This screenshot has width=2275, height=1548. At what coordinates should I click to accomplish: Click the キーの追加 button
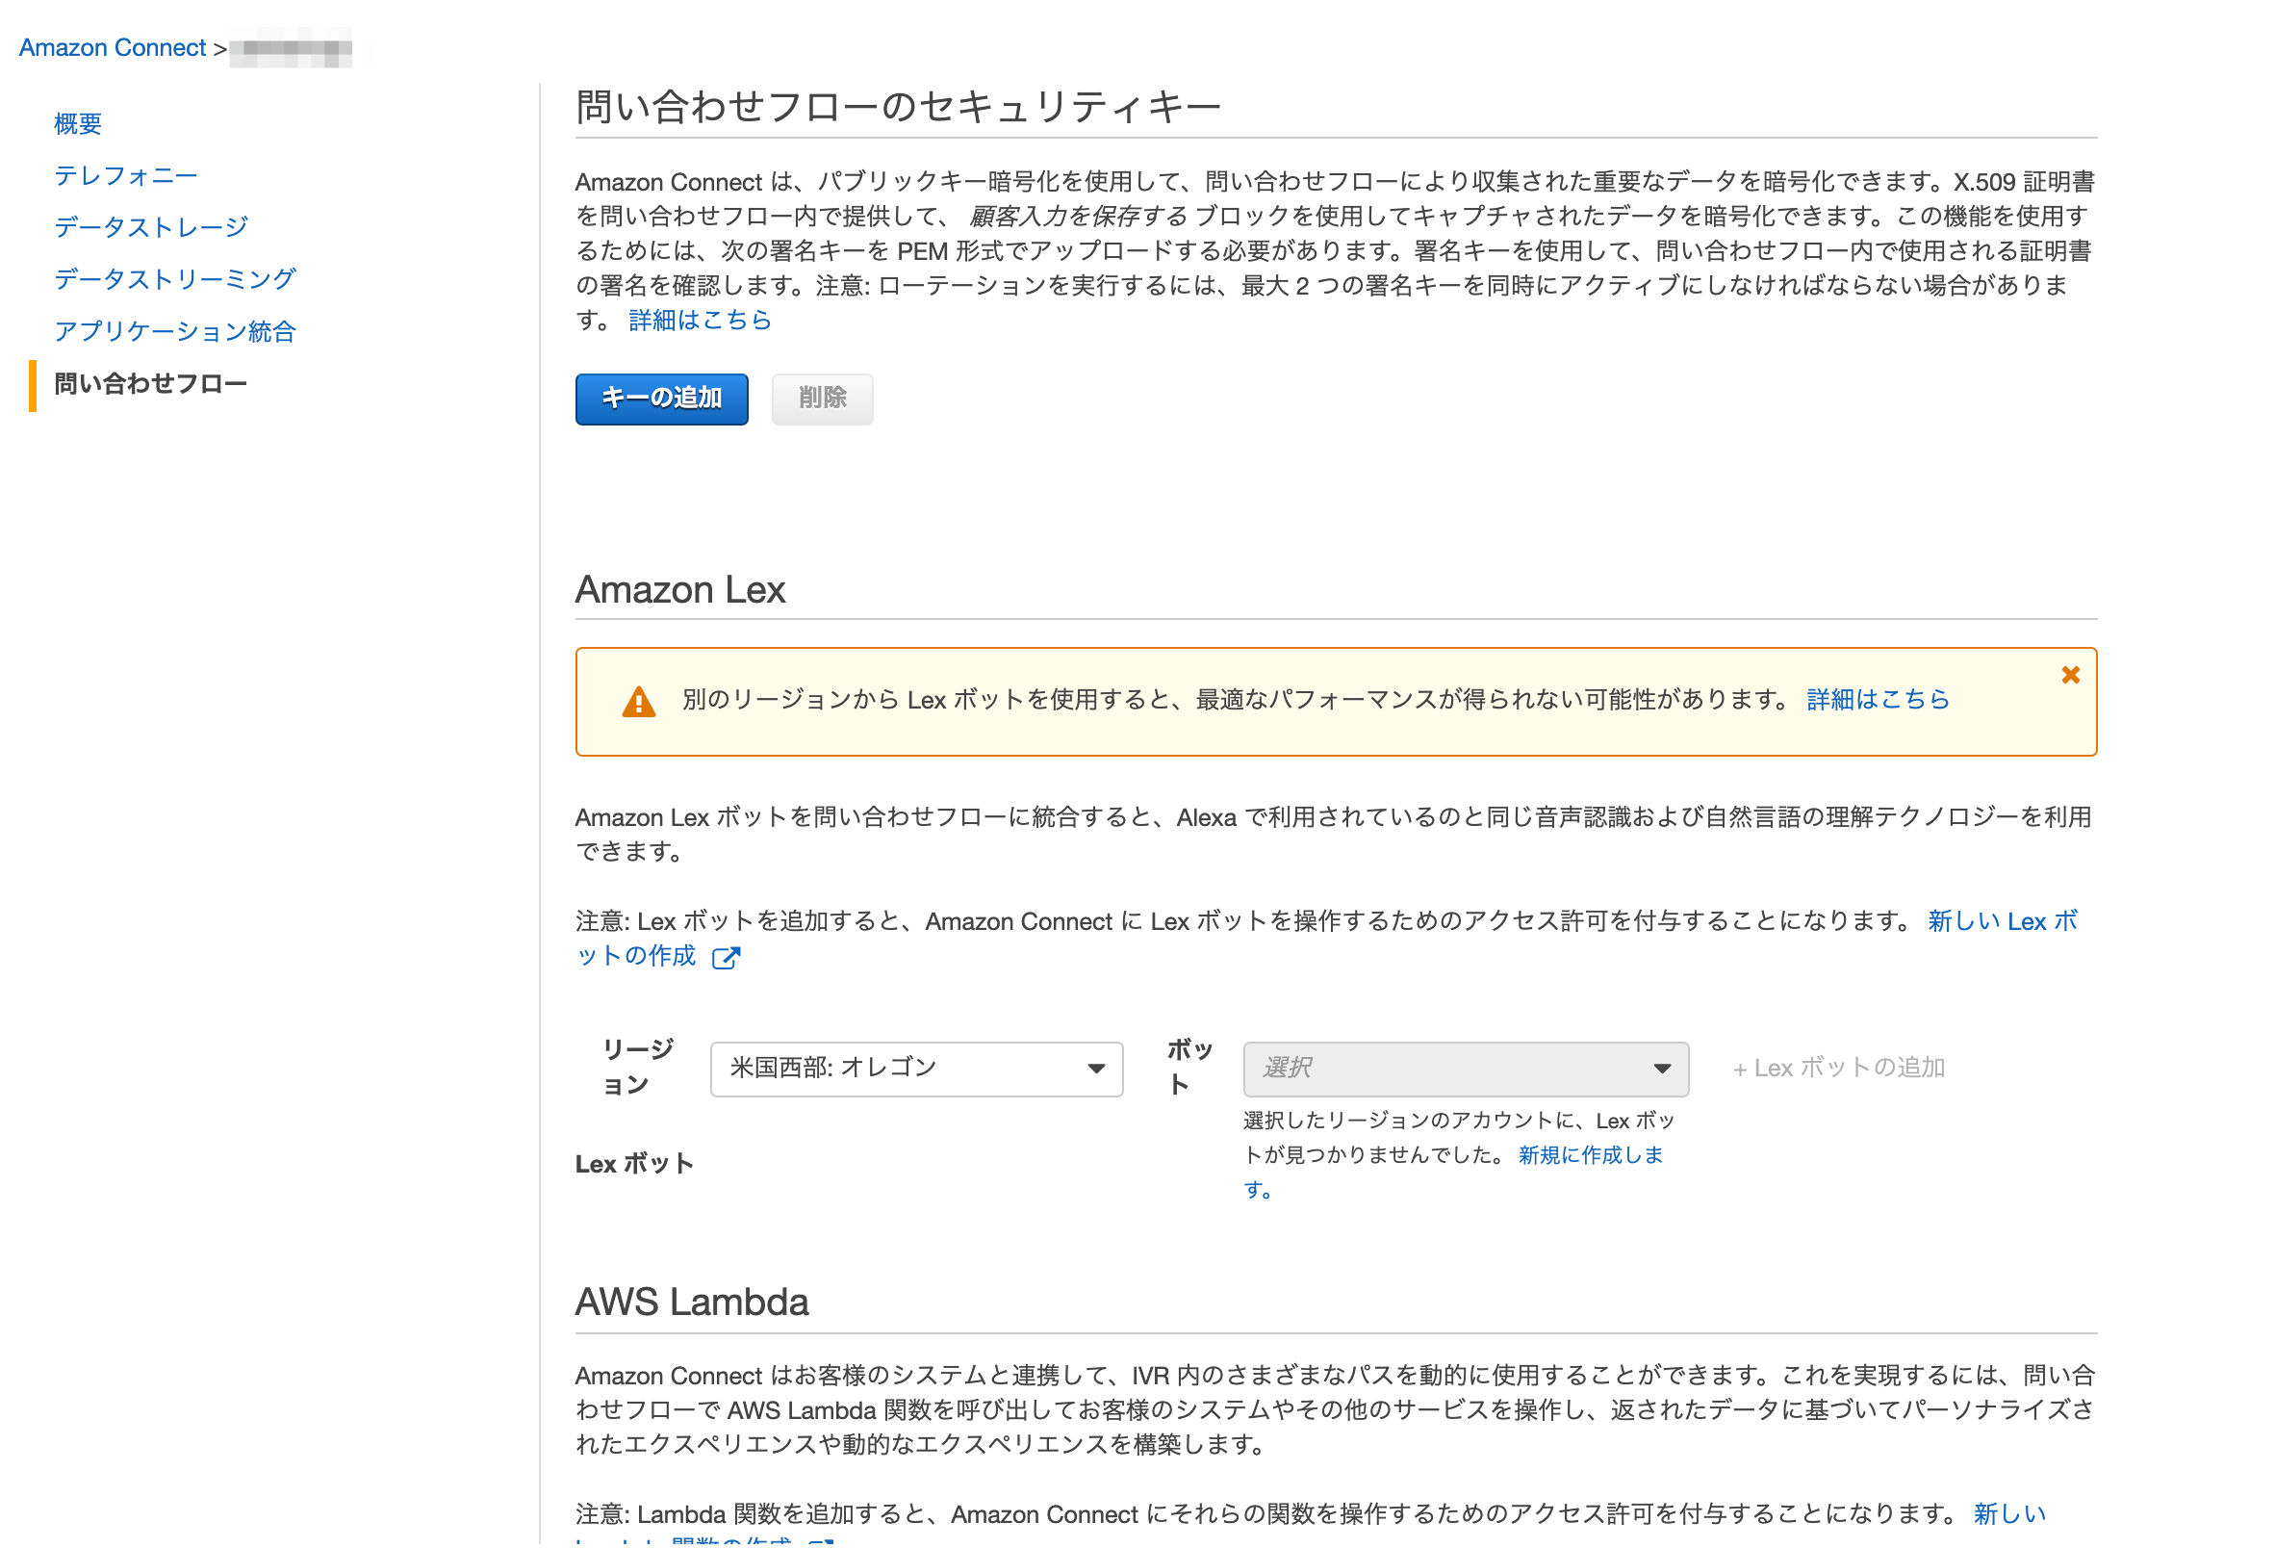(662, 399)
